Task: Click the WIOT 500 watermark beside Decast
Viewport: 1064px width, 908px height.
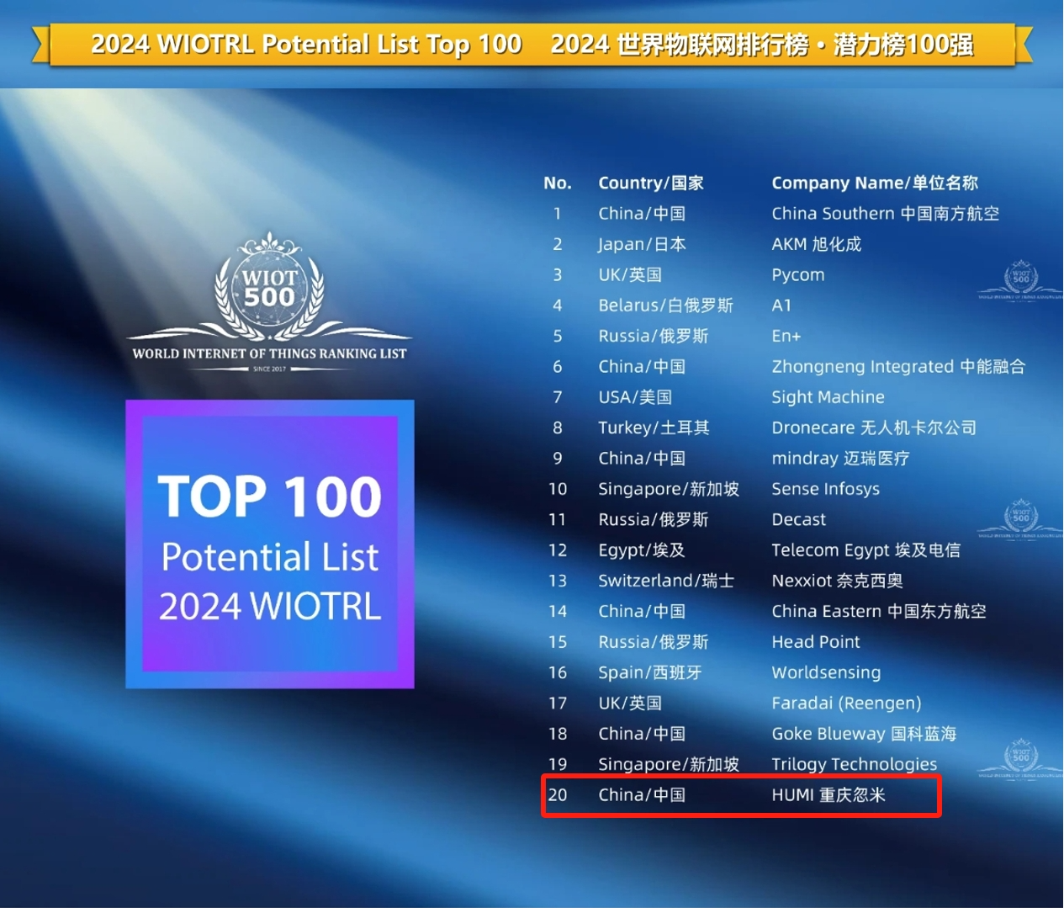Action: (x=1020, y=518)
